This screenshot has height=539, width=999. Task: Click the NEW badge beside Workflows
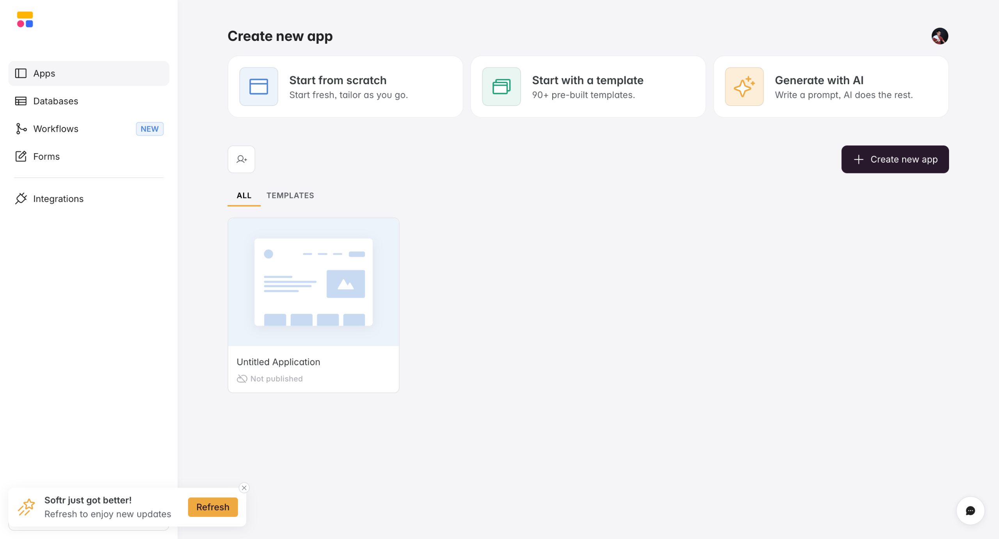[x=149, y=129]
